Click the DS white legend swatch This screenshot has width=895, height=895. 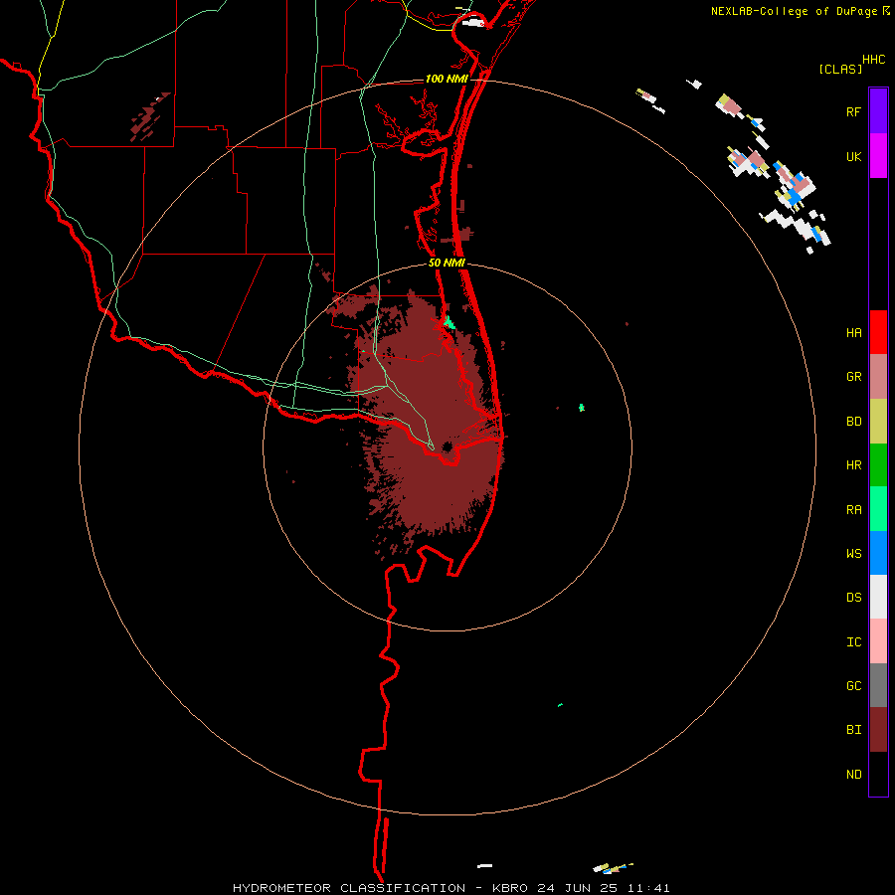(x=878, y=597)
